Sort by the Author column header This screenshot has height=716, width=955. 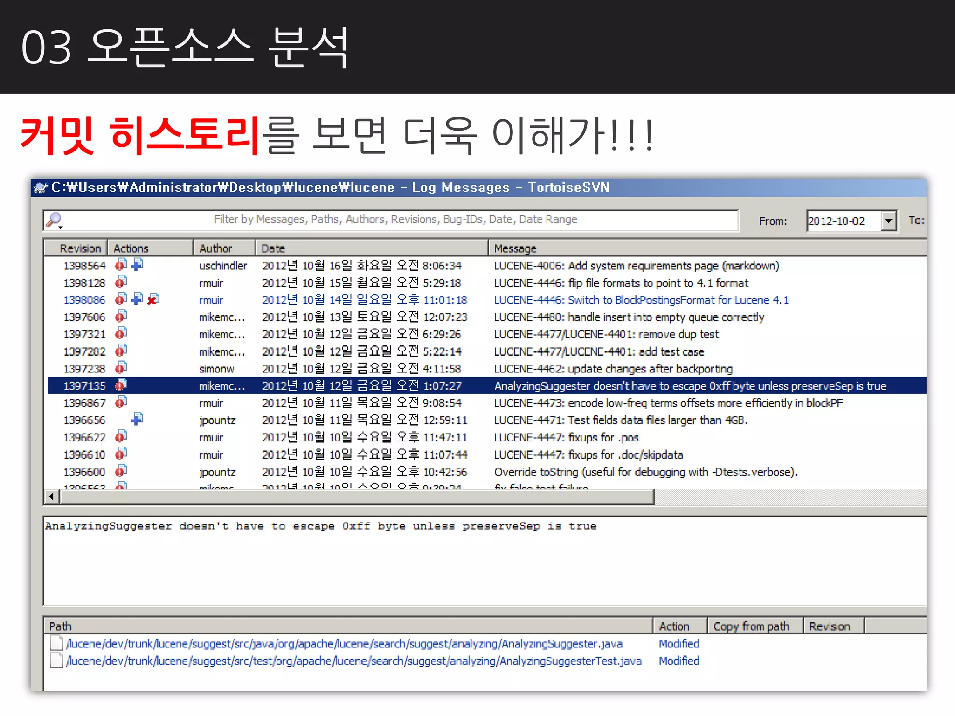tap(224, 248)
